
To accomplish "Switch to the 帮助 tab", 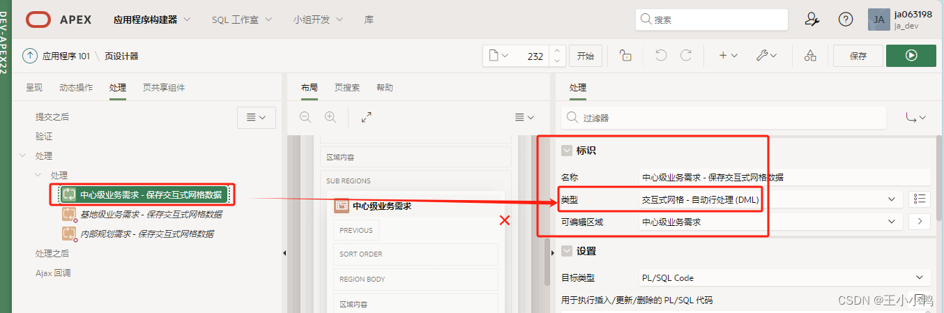I will point(385,87).
